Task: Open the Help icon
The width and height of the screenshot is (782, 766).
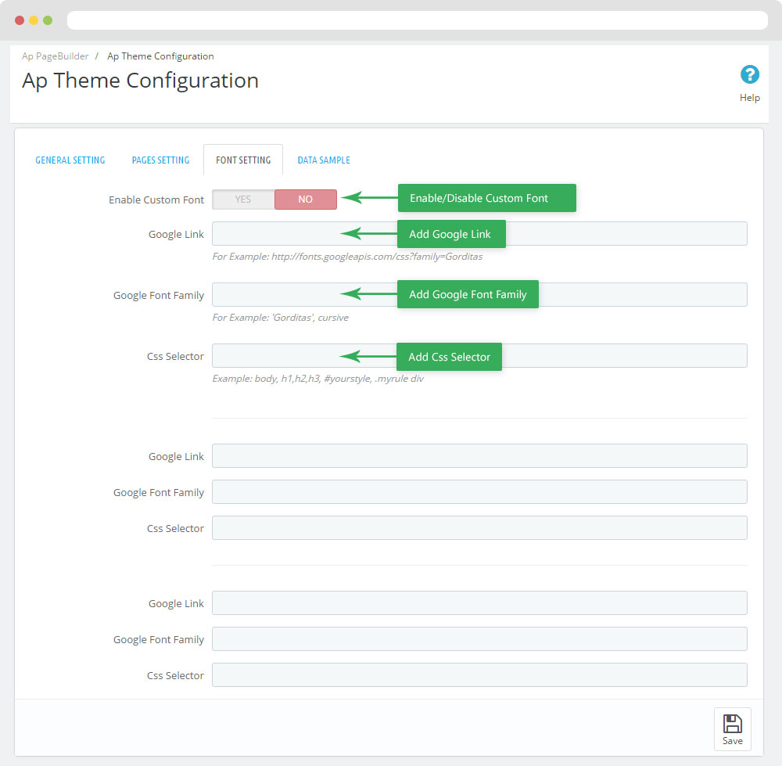Action: tap(749, 75)
